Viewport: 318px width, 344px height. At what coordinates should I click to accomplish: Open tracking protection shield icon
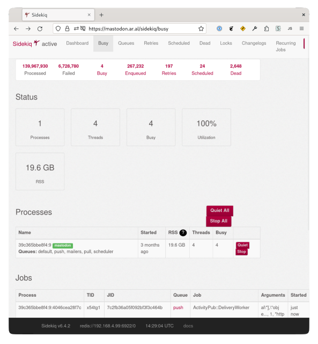click(x=58, y=28)
